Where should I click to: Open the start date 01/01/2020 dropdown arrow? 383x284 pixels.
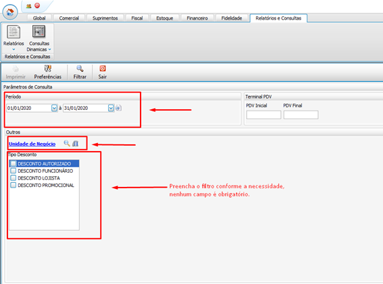click(x=54, y=108)
